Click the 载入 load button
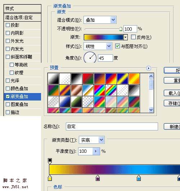This screenshot has width=180, height=191. pos(172,93)
